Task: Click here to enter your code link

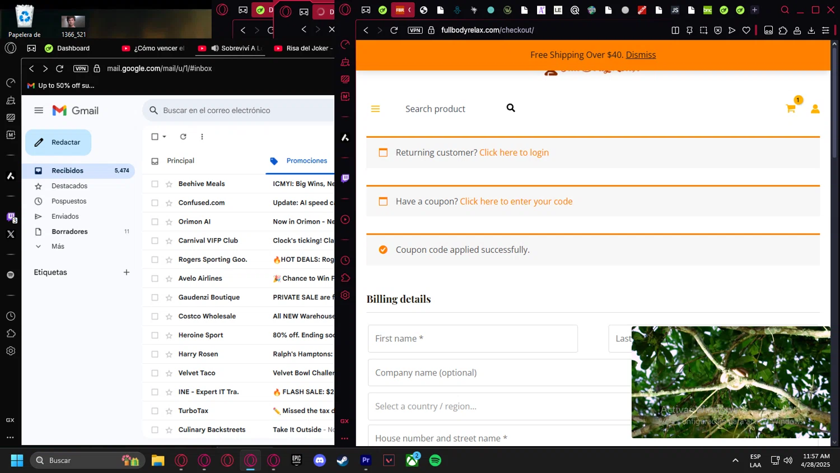Action: (x=516, y=201)
